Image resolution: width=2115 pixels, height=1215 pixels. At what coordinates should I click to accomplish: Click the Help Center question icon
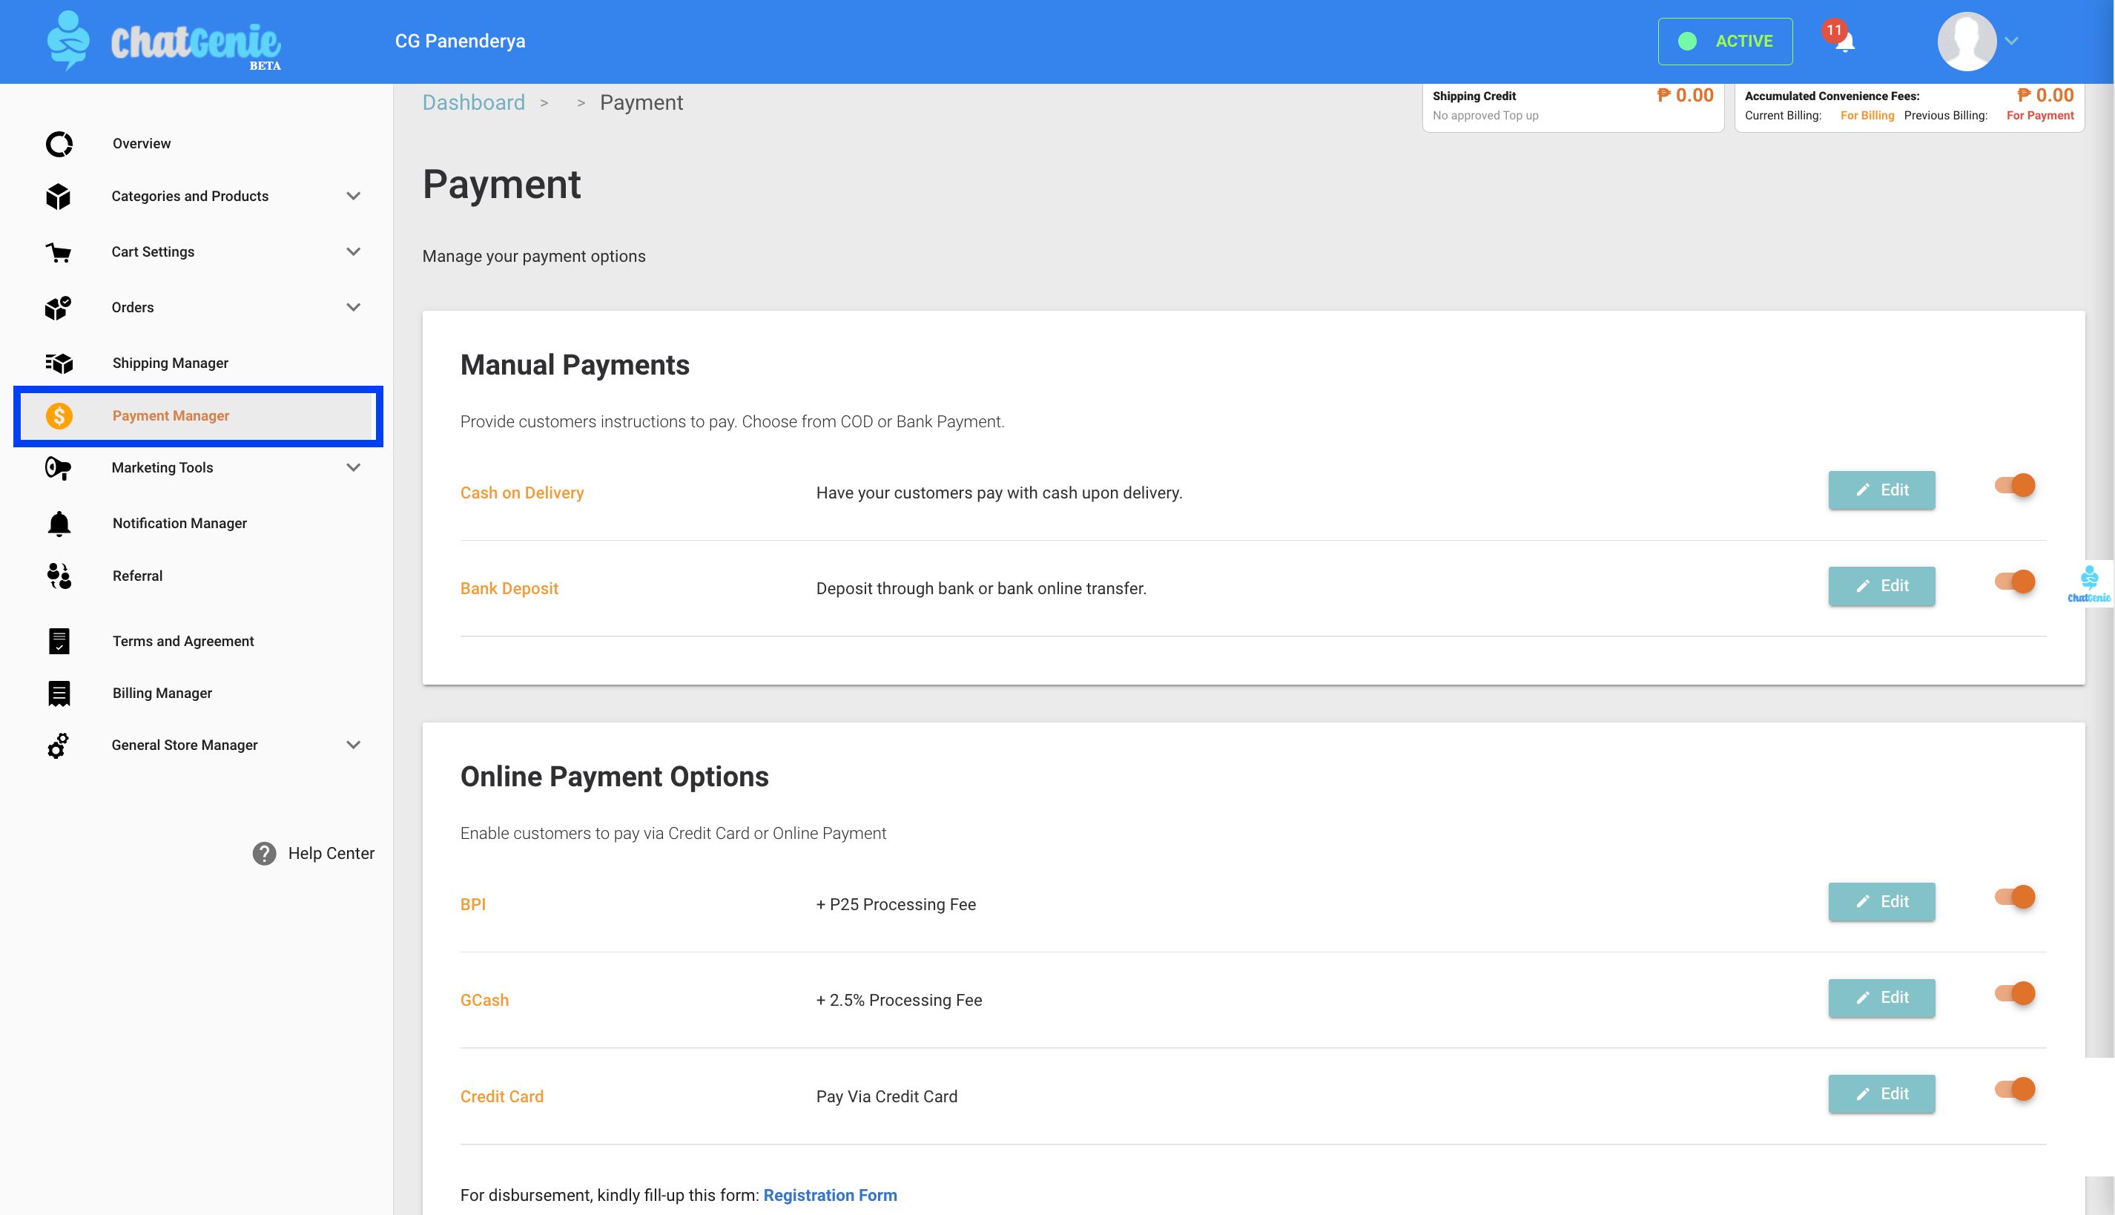pos(264,853)
